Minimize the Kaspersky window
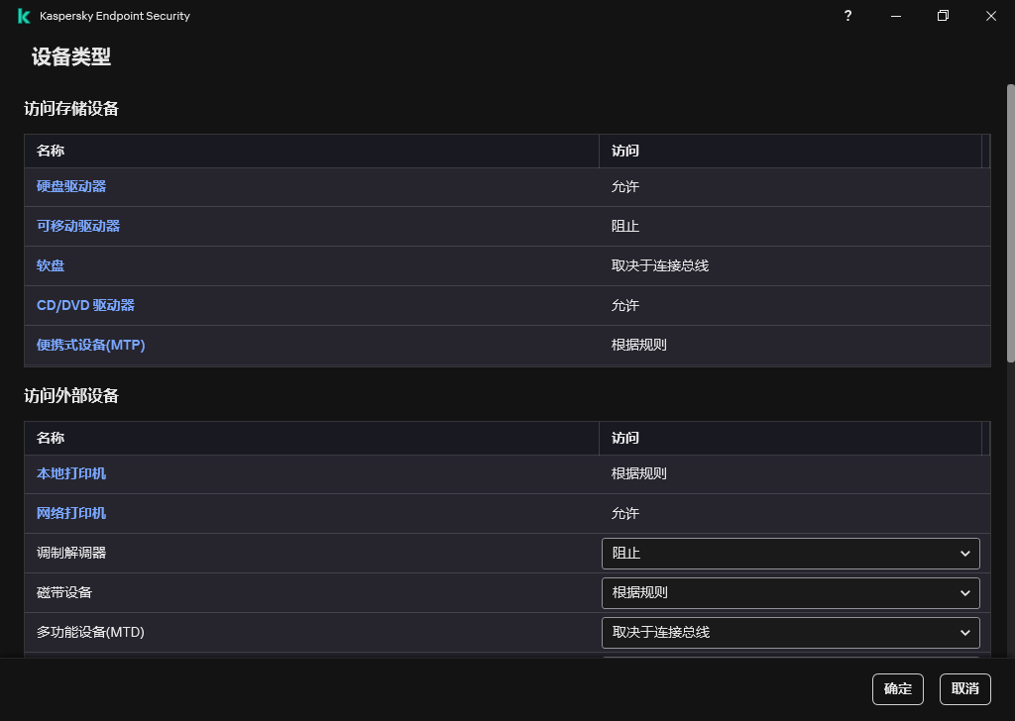This screenshot has height=721, width=1015. [x=895, y=16]
